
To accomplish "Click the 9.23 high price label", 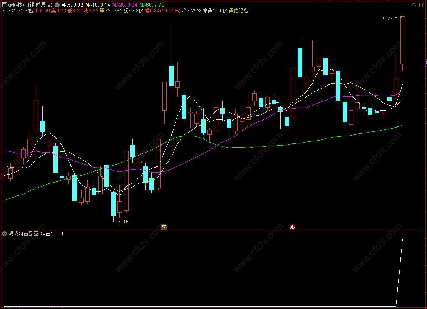I will tap(388, 18).
